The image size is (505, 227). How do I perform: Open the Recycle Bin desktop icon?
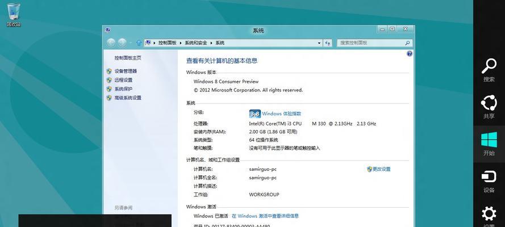pos(14,15)
